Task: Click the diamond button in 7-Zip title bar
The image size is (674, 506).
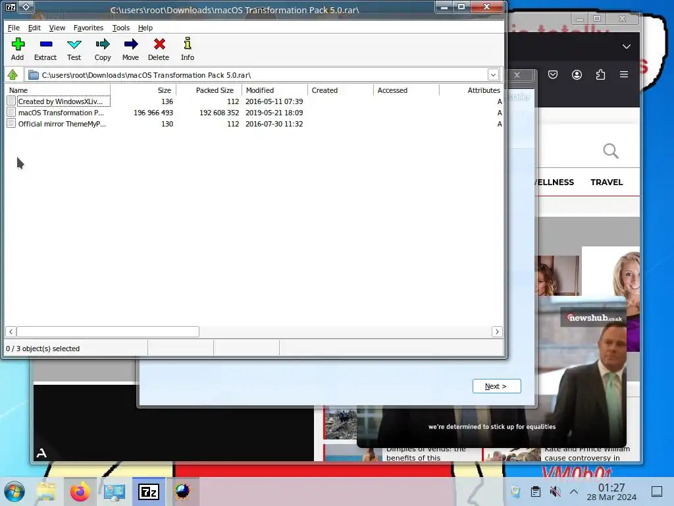Action: pyautogui.click(x=26, y=7)
